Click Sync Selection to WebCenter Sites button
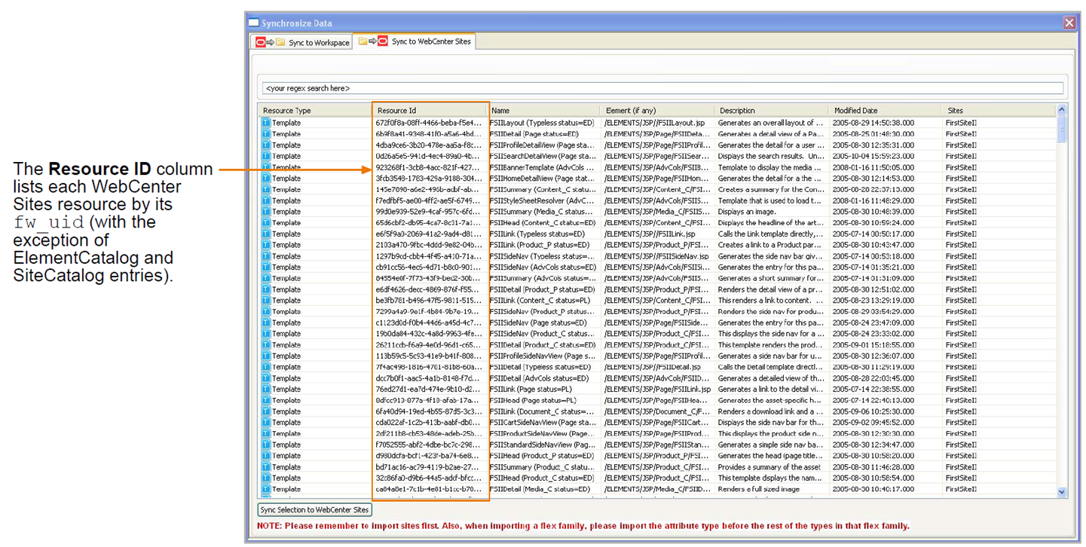Viewport: 1086px width, 547px height. (315, 510)
